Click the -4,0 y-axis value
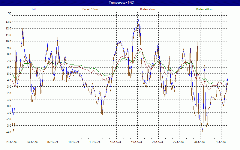The image size is (240, 150). (x=9, y=132)
